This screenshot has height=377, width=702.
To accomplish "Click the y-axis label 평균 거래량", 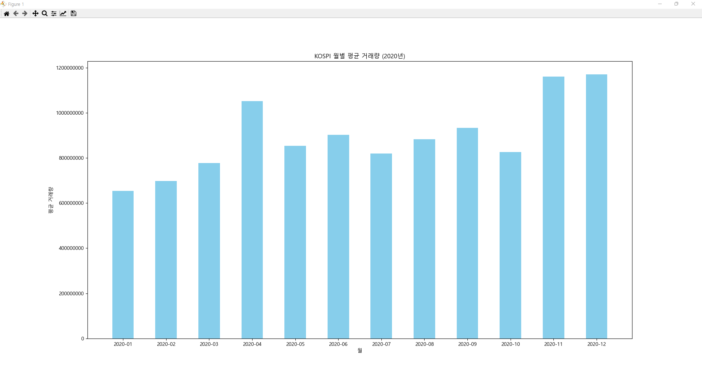I will (x=51, y=200).
